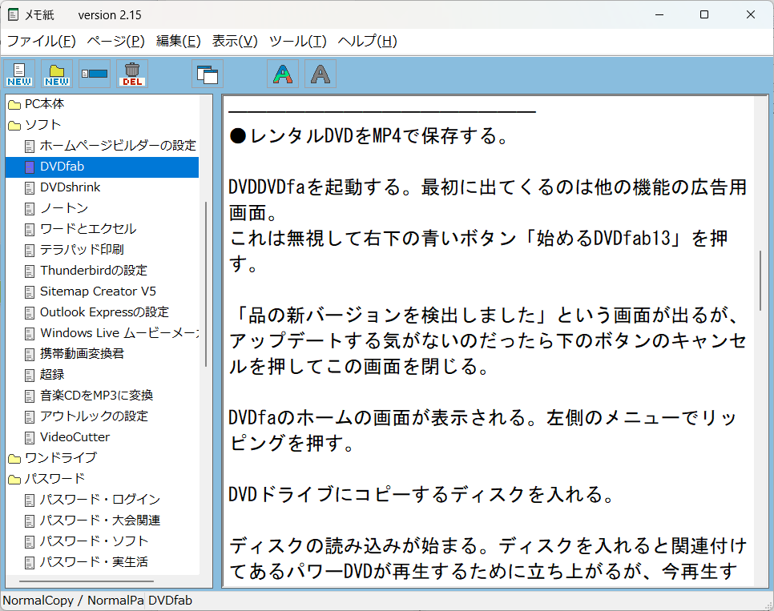Select the Windows Live ムービーメーカー page
This screenshot has width=774, height=611.
pyautogui.click(x=119, y=333)
